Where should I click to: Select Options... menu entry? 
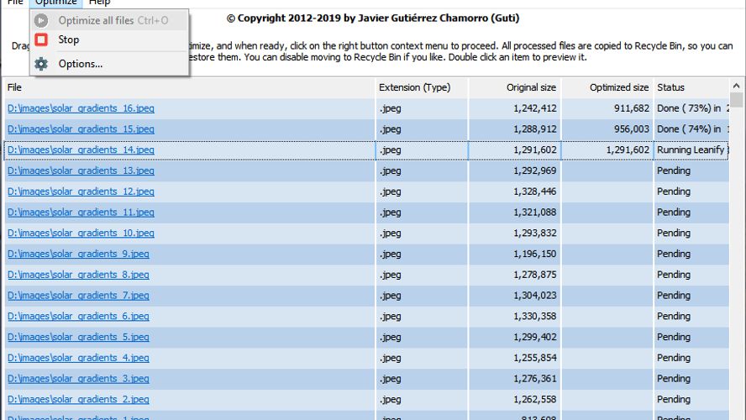(x=81, y=64)
